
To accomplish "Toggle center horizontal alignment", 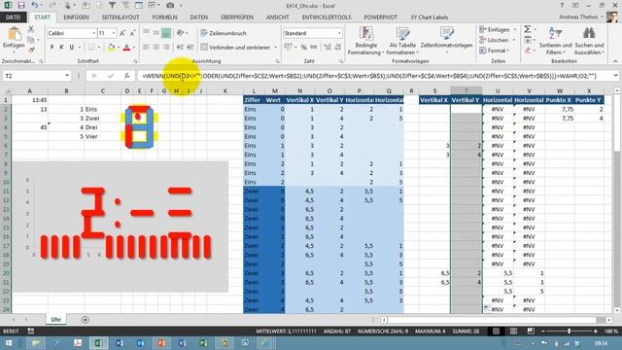I will (155, 48).
